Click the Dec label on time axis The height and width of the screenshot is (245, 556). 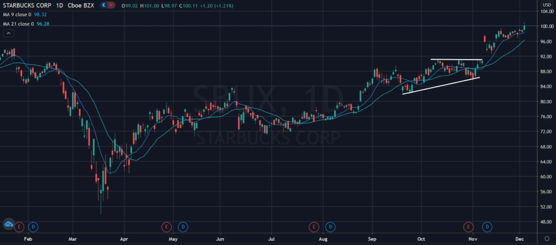pyautogui.click(x=520, y=238)
